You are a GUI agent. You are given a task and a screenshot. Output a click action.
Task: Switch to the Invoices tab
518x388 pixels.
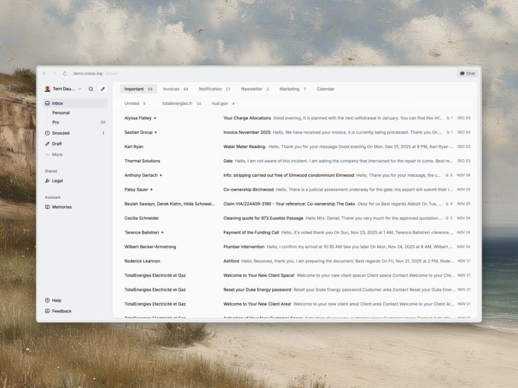point(175,89)
